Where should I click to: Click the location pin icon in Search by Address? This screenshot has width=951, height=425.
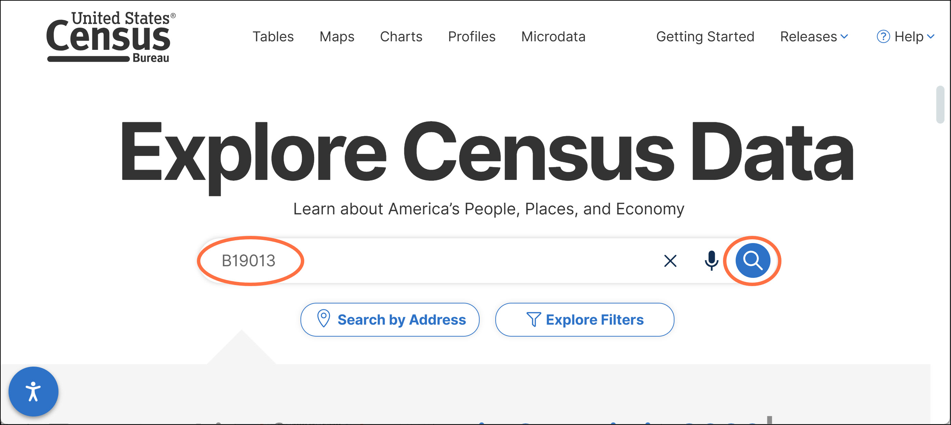coord(323,318)
